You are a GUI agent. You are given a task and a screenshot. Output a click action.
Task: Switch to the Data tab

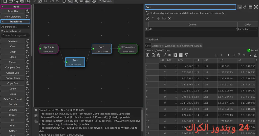pyautogui.click(x=148, y=46)
